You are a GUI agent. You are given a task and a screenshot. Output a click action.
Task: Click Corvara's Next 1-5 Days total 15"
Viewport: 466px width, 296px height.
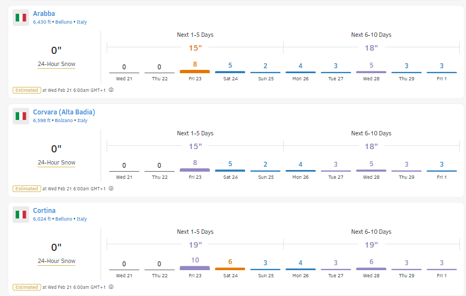pyautogui.click(x=195, y=146)
